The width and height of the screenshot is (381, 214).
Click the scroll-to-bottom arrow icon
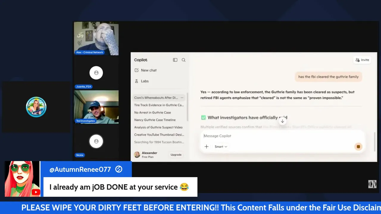pyautogui.click(x=282, y=121)
